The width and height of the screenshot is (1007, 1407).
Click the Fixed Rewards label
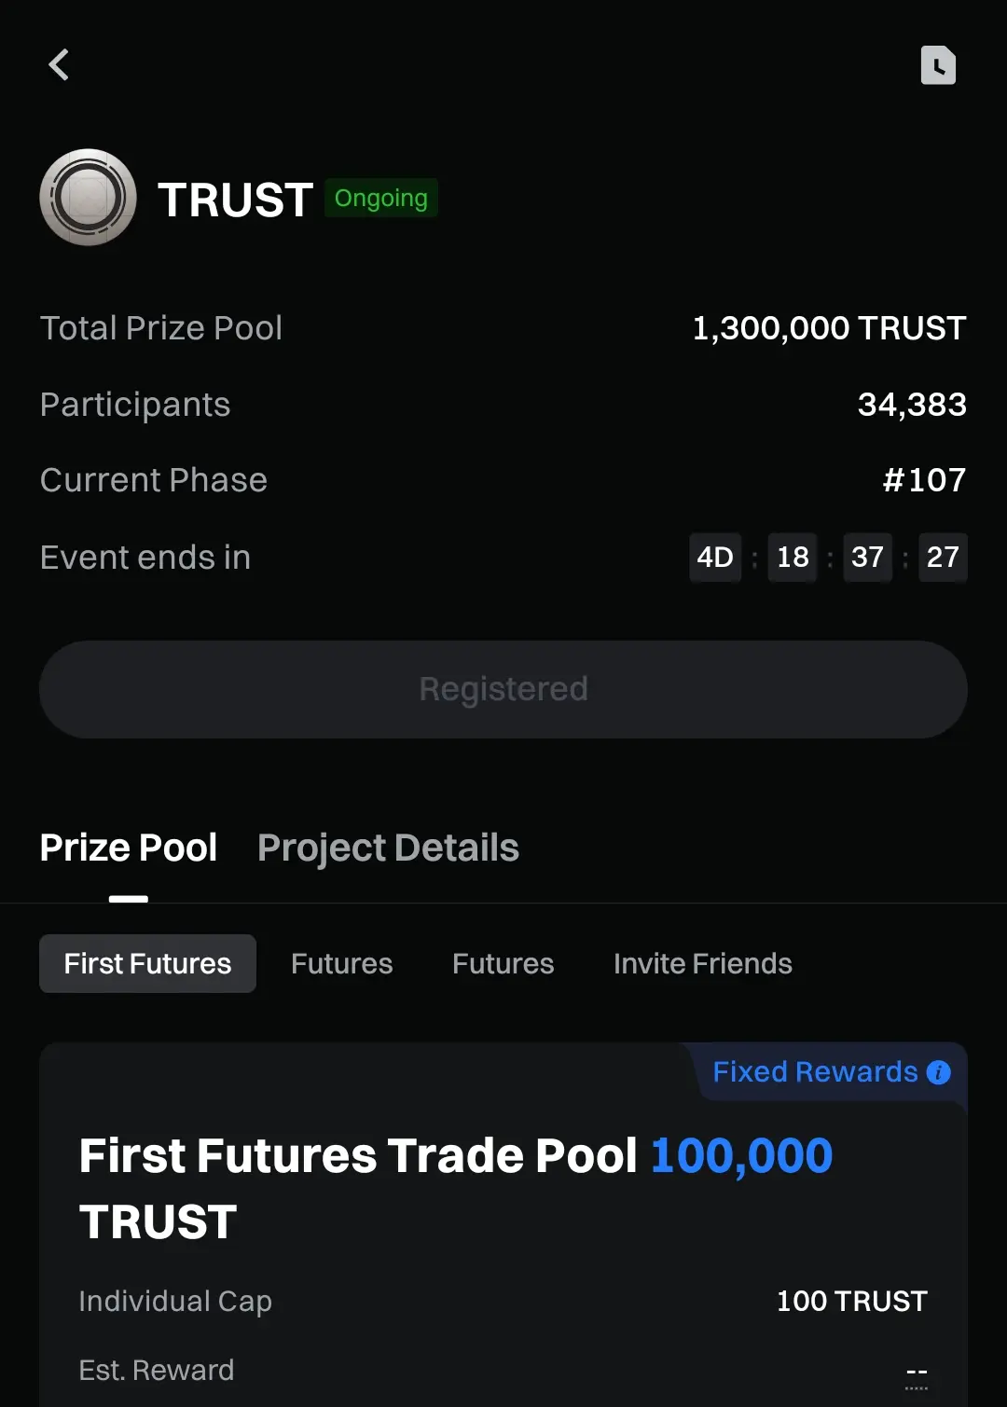coord(816,1072)
